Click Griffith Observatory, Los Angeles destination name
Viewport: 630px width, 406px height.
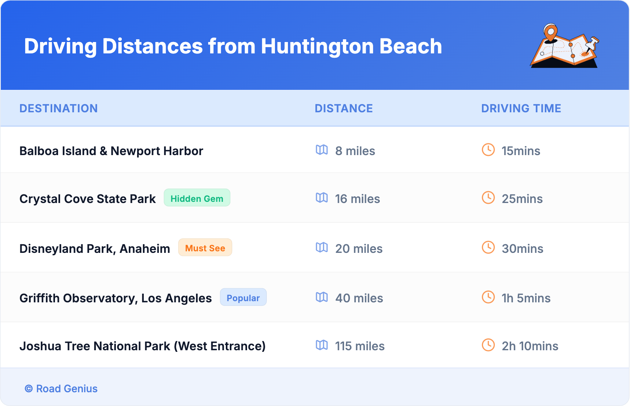(x=115, y=298)
